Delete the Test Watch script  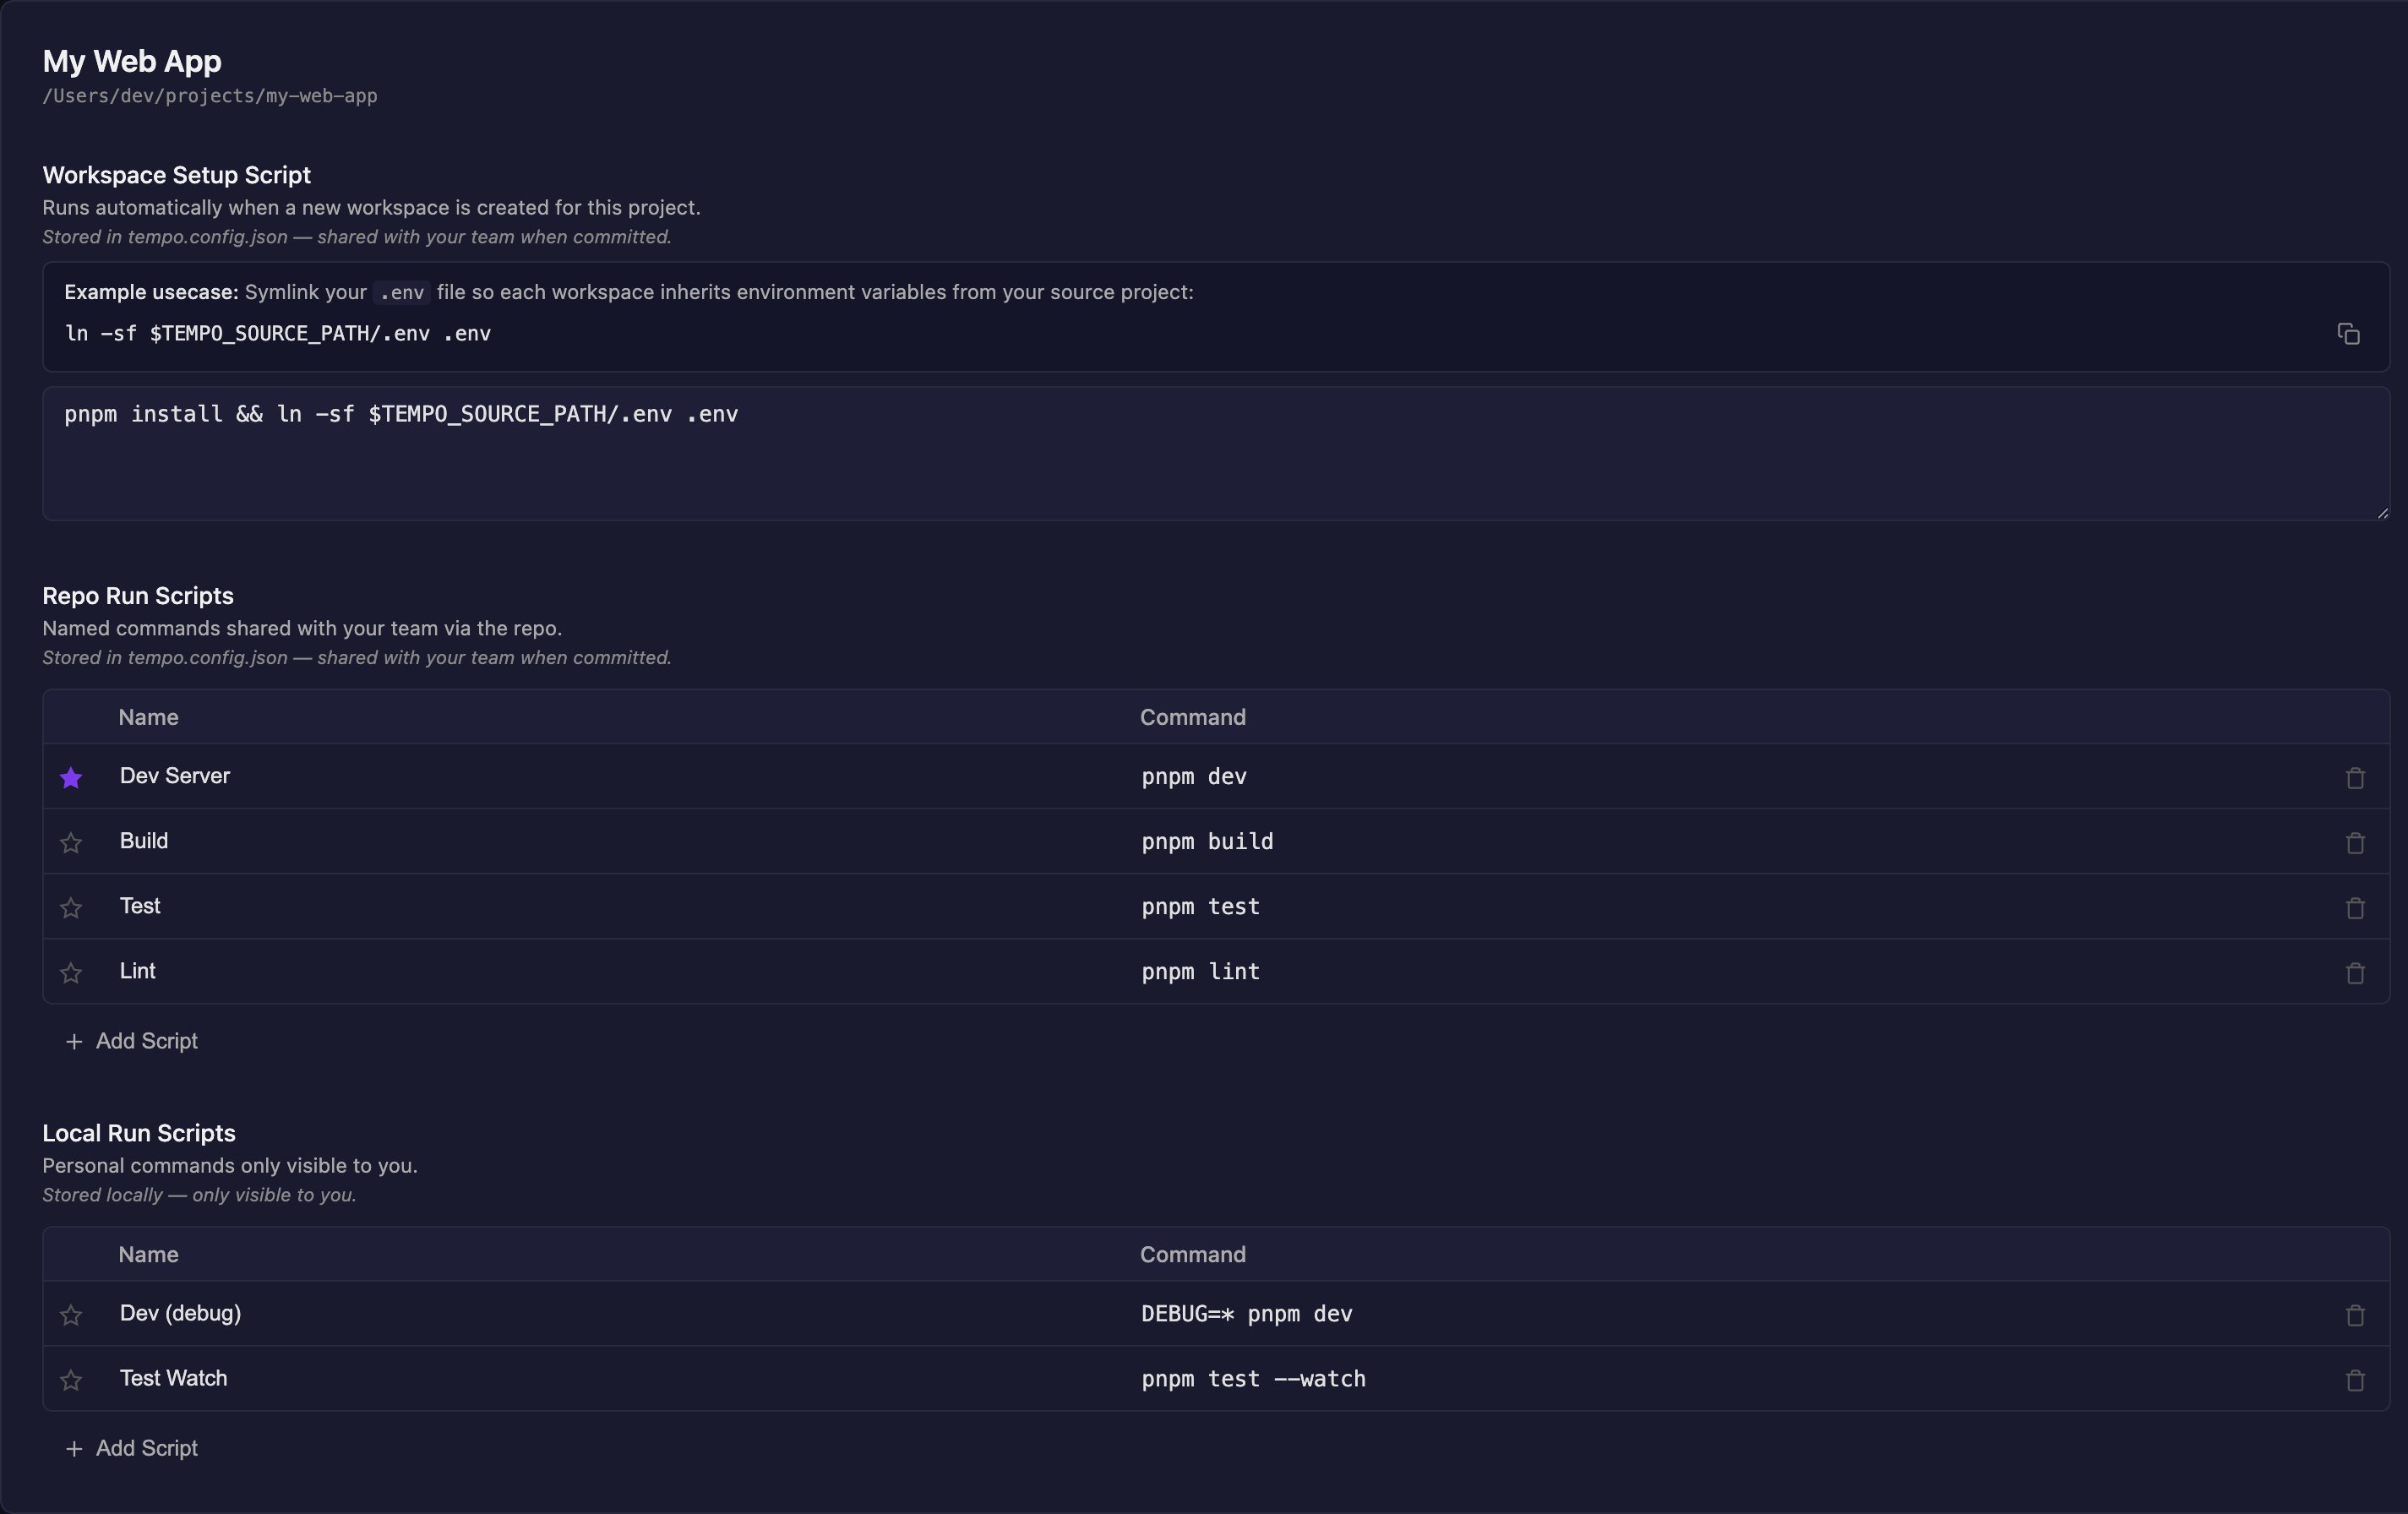pos(2355,1379)
